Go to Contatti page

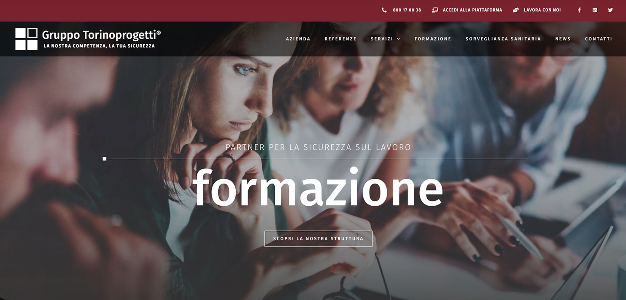599,39
